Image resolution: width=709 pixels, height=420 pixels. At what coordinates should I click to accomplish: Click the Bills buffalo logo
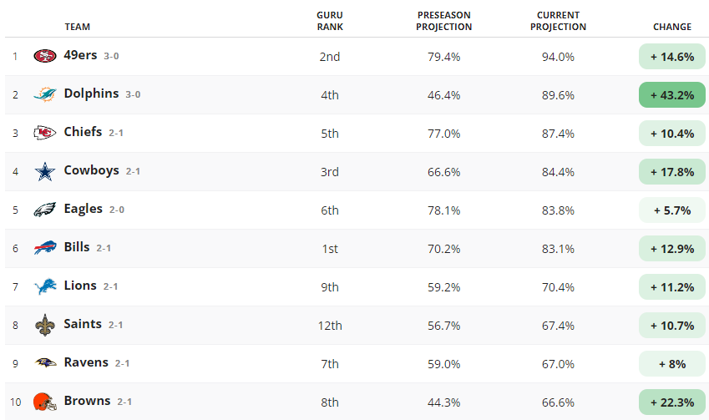coord(45,248)
